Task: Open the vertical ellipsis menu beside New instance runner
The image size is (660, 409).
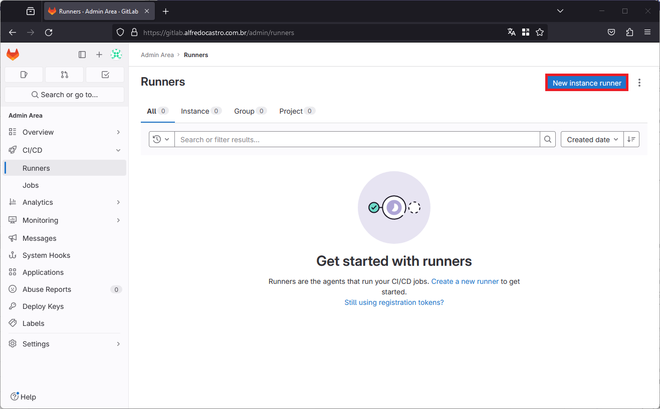Action: tap(639, 83)
